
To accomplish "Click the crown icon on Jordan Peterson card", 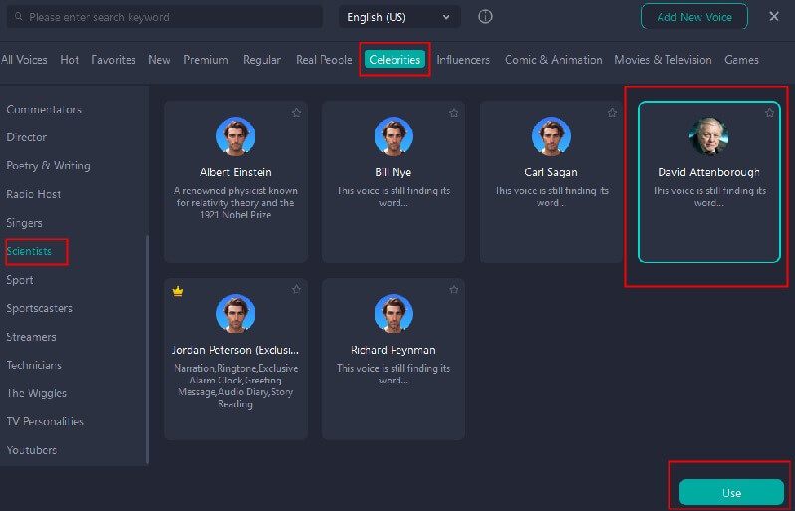I will [x=178, y=290].
